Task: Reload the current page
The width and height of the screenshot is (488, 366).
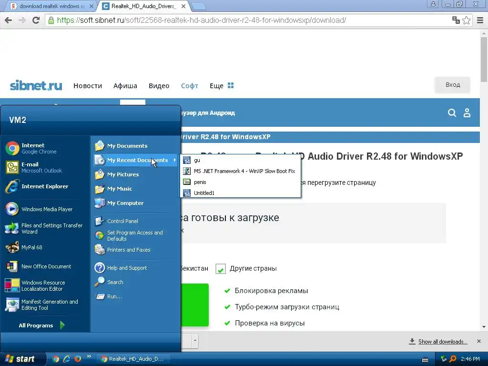Action: click(36, 20)
